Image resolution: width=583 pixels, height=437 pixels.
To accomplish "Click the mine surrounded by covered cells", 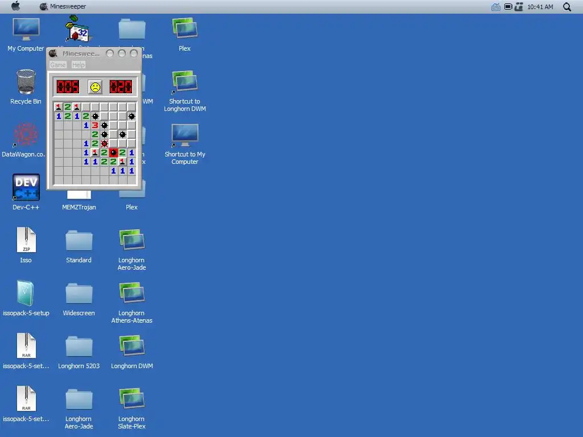I will [122, 134].
